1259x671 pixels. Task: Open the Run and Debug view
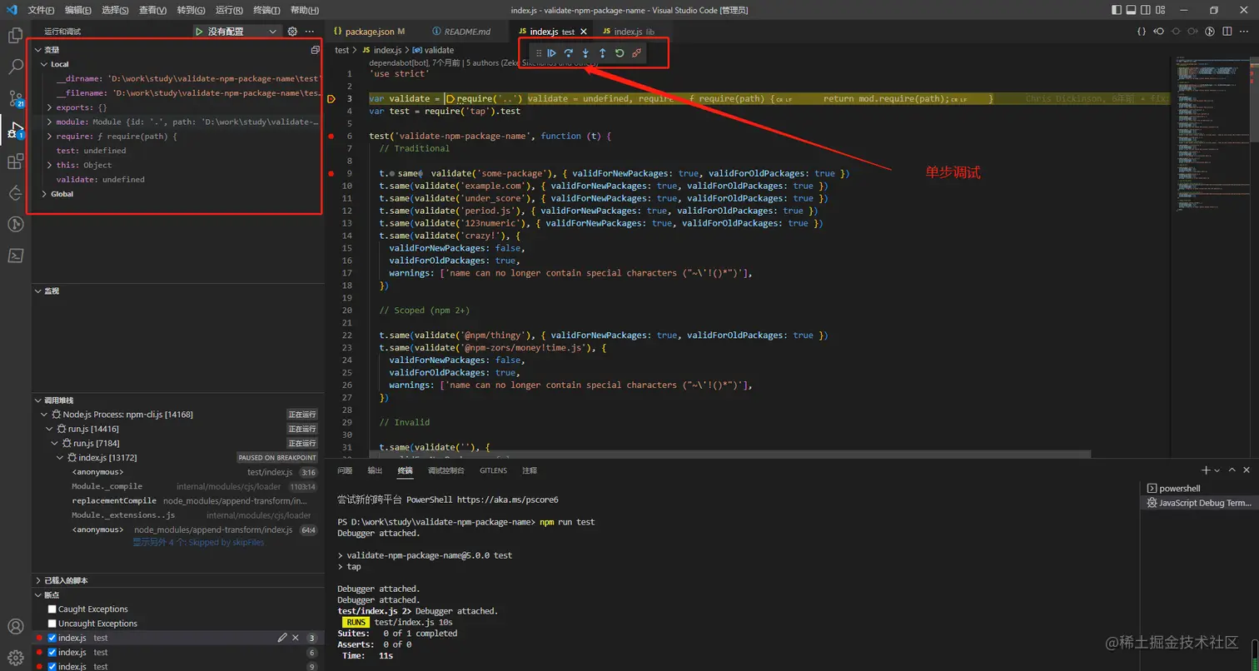(x=15, y=130)
